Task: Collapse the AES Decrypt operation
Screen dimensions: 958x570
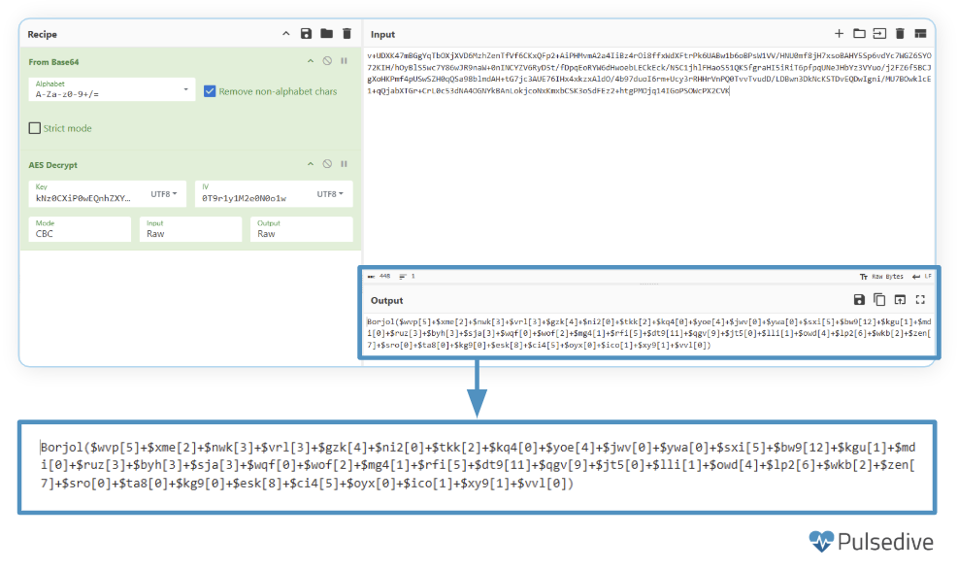Action: pos(311,164)
